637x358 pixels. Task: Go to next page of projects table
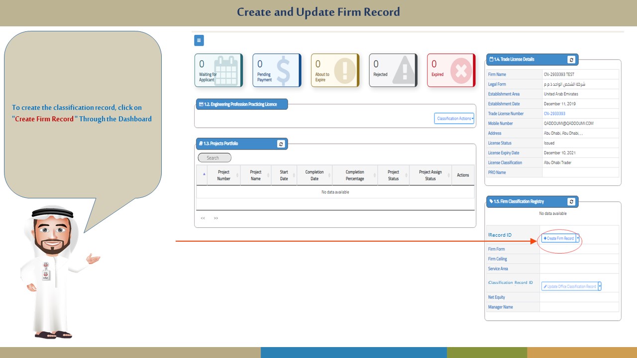coord(215,218)
